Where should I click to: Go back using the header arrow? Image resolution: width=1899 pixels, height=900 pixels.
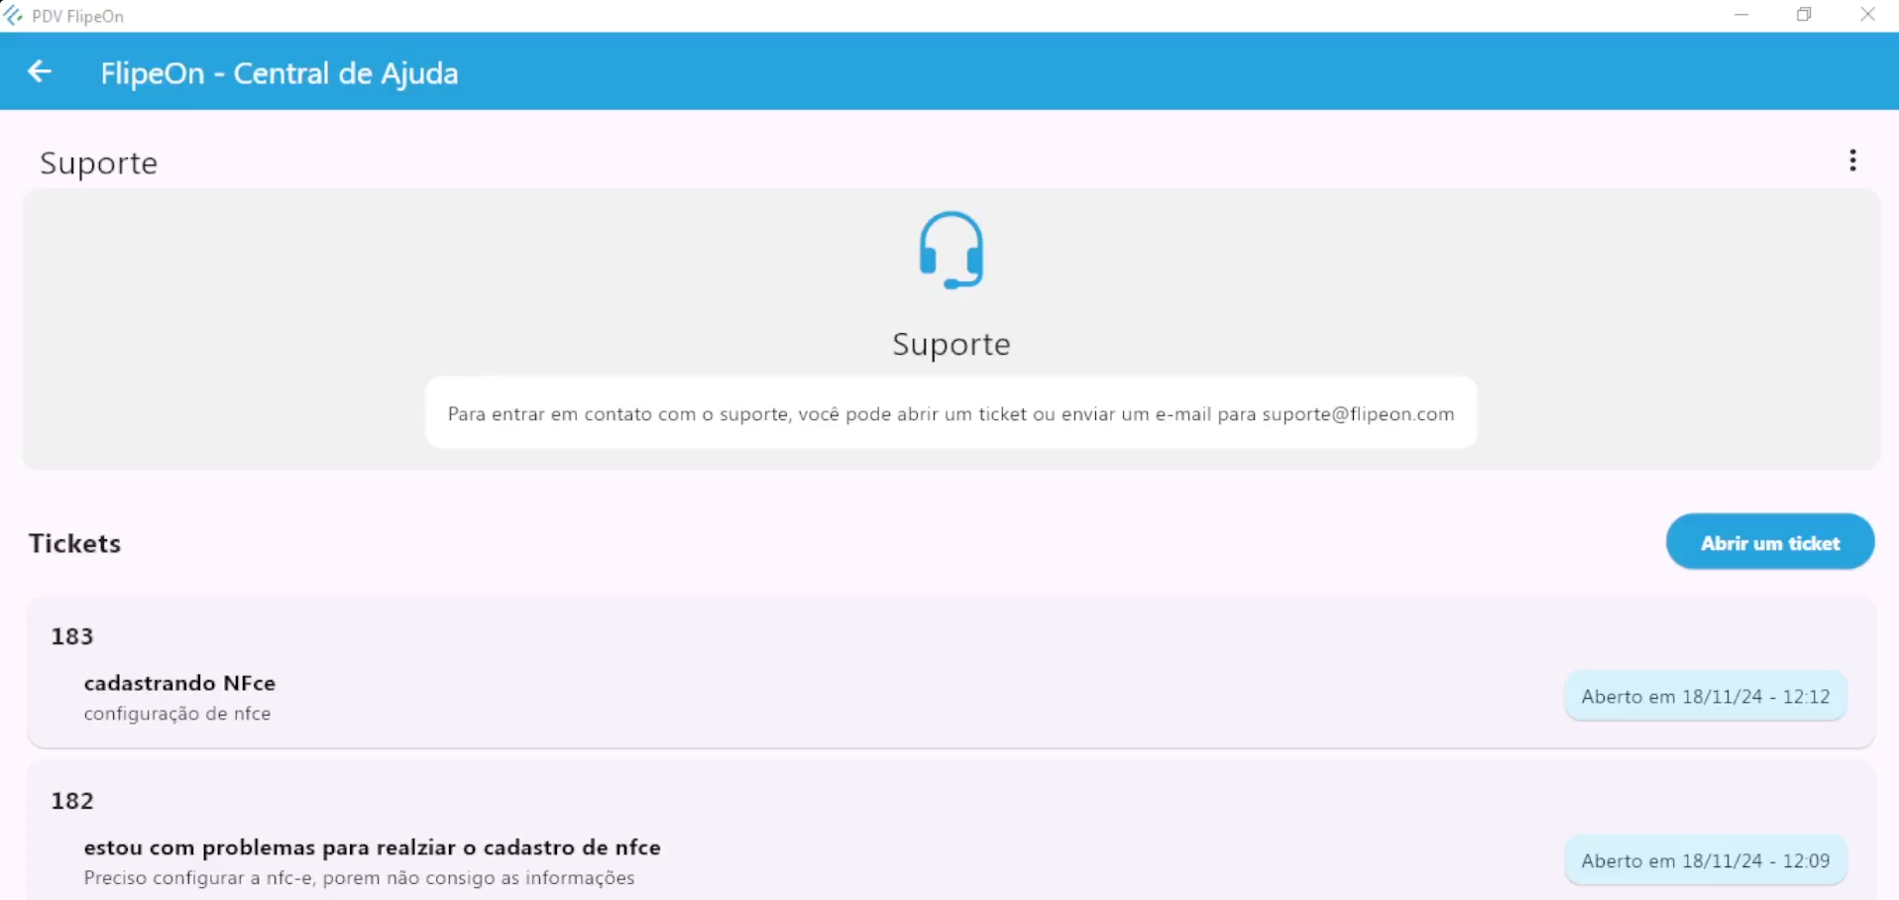(x=40, y=71)
